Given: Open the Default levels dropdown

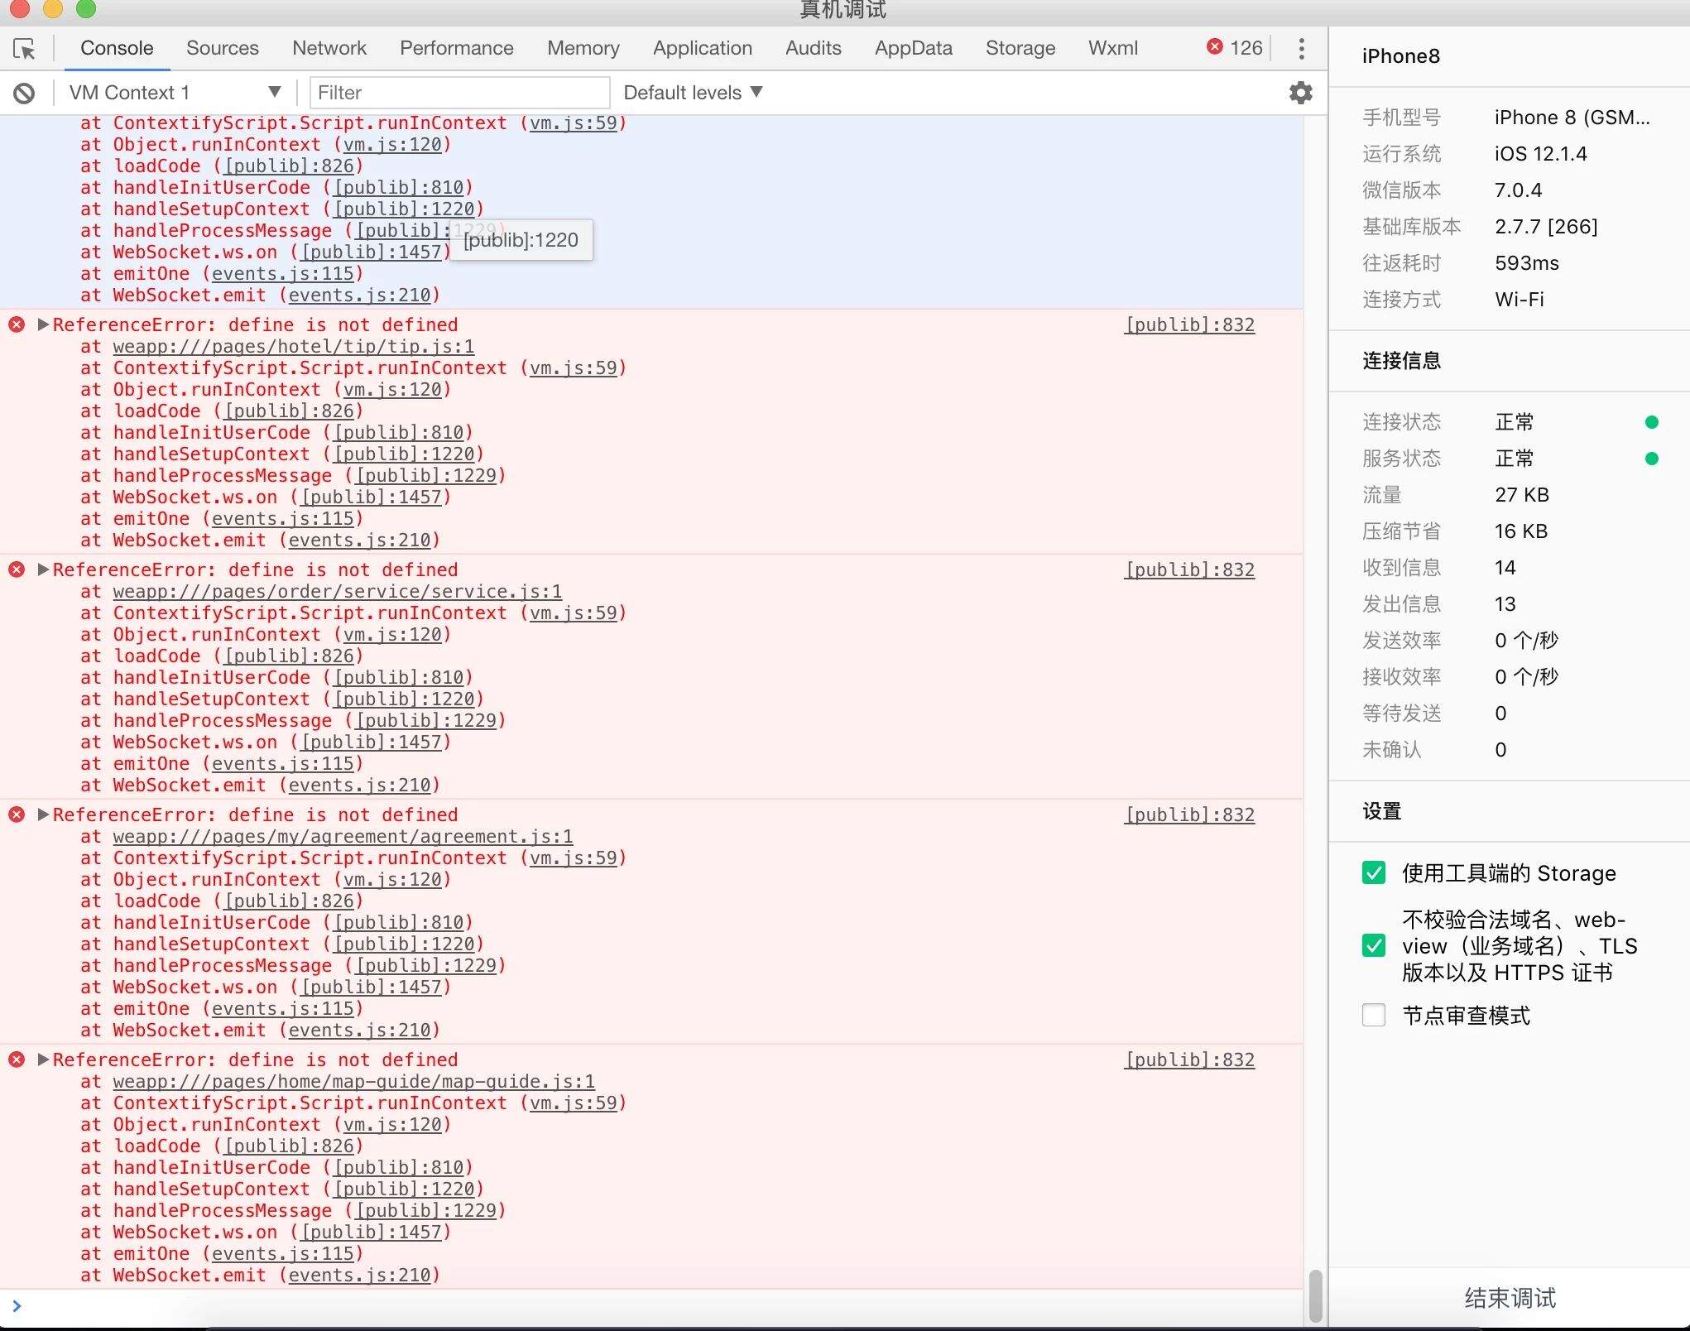Looking at the screenshot, I should [692, 93].
